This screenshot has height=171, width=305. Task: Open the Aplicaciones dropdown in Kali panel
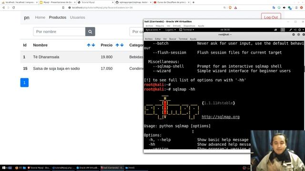(x=153, y=30)
